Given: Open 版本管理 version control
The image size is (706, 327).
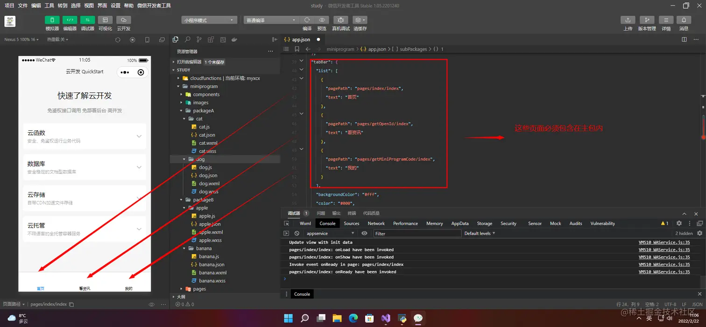Looking at the screenshot, I should pyautogui.click(x=647, y=20).
